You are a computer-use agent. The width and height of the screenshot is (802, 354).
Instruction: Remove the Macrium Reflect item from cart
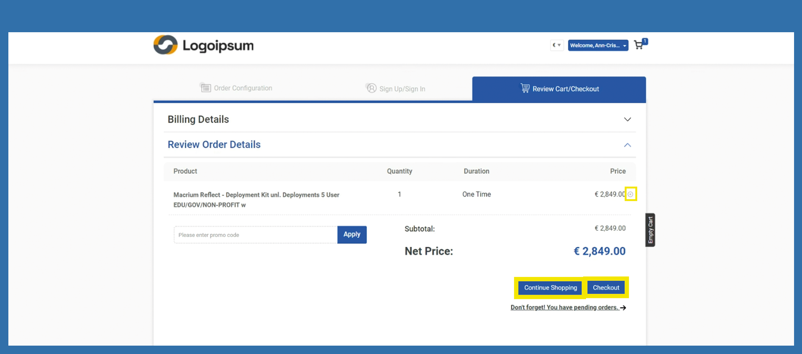630,194
